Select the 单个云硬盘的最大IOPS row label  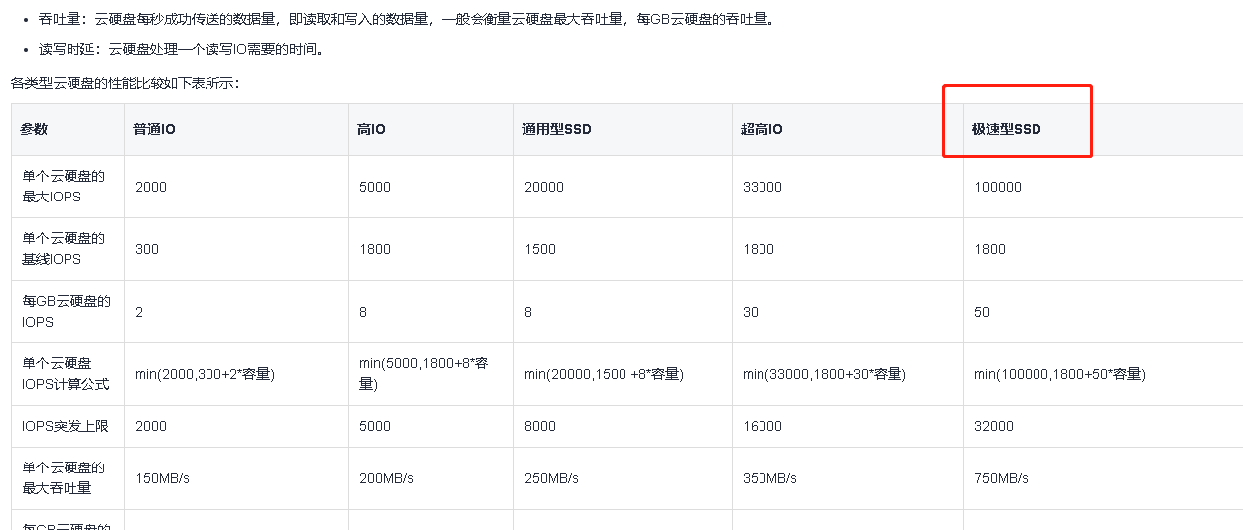64,187
